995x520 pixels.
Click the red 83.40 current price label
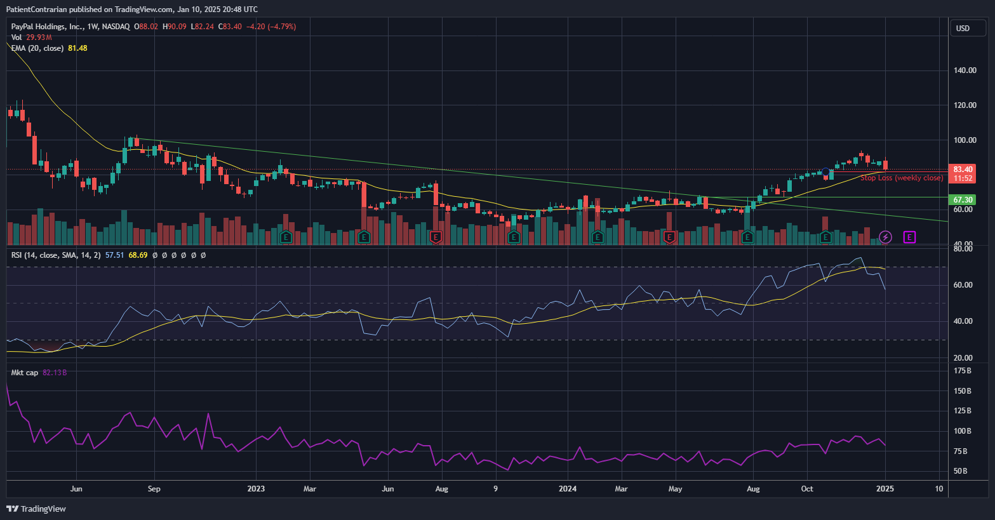pos(963,170)
